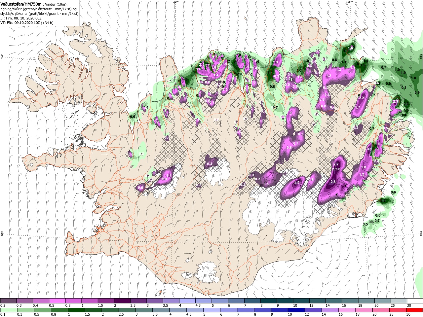Click the '20W' longitude label at top
The image size is (423, 317).
[176, 2]
